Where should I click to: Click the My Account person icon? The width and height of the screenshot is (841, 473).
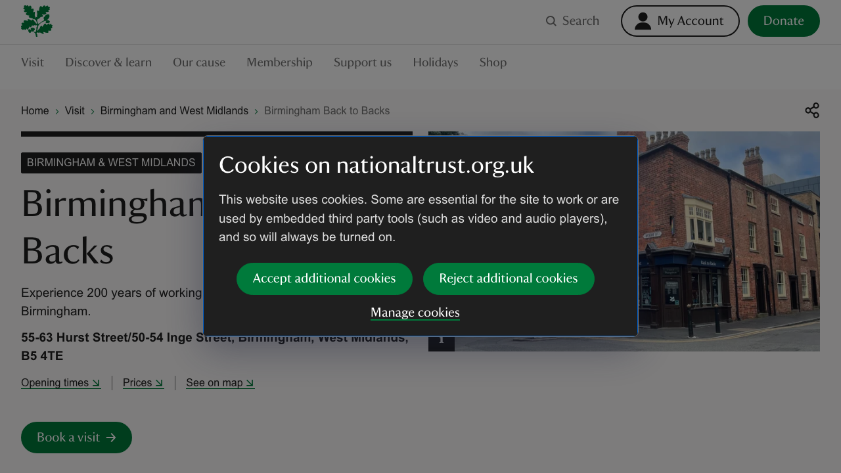click(x=643, y=20)
